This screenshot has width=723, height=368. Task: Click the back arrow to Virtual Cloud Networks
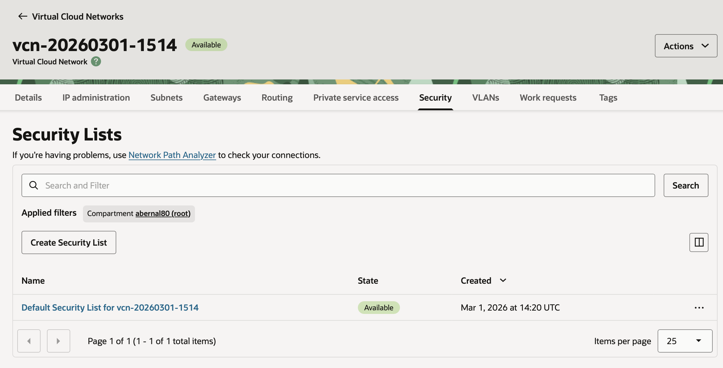point(23,16)
